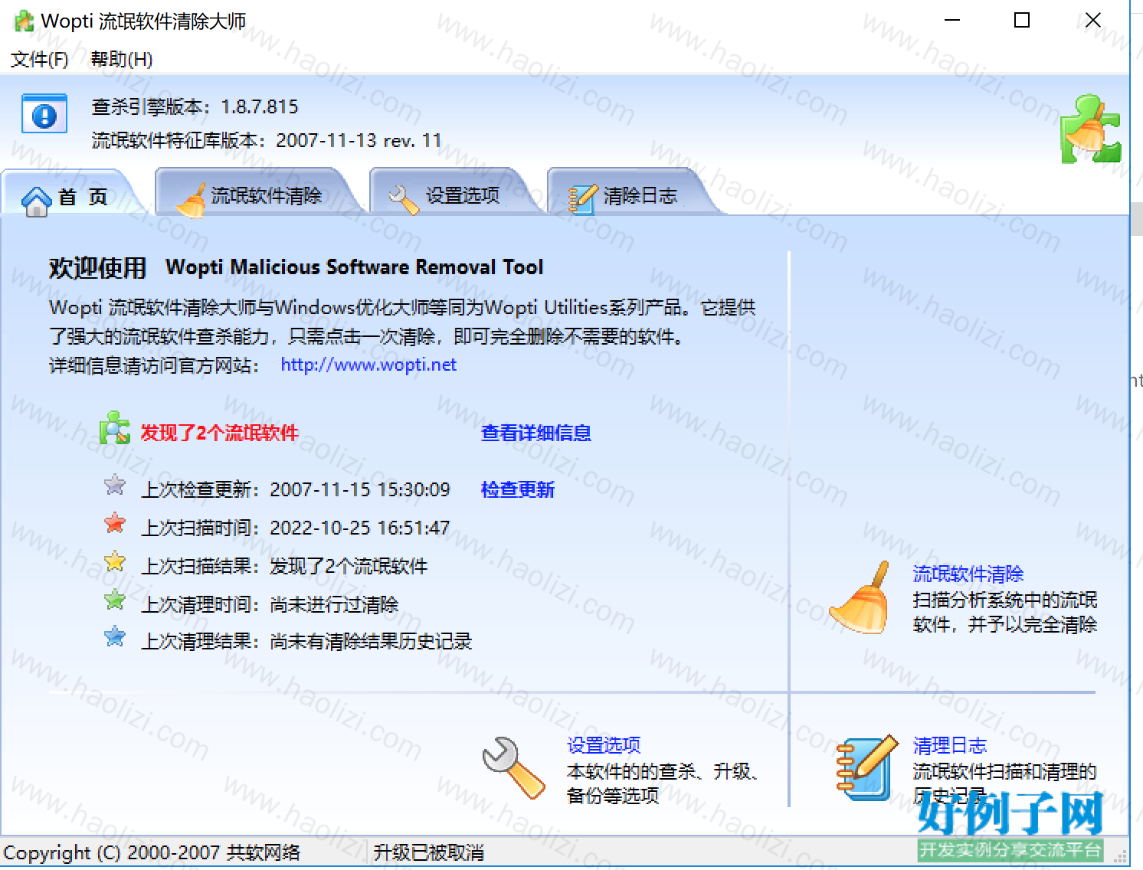Open the 清理日志 link at the bottom right

tap(950, 745)
